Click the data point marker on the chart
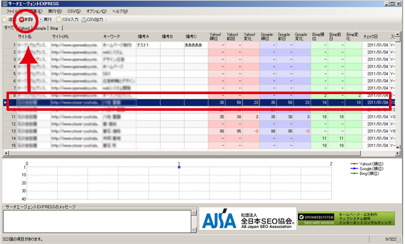 coord(179,167)
